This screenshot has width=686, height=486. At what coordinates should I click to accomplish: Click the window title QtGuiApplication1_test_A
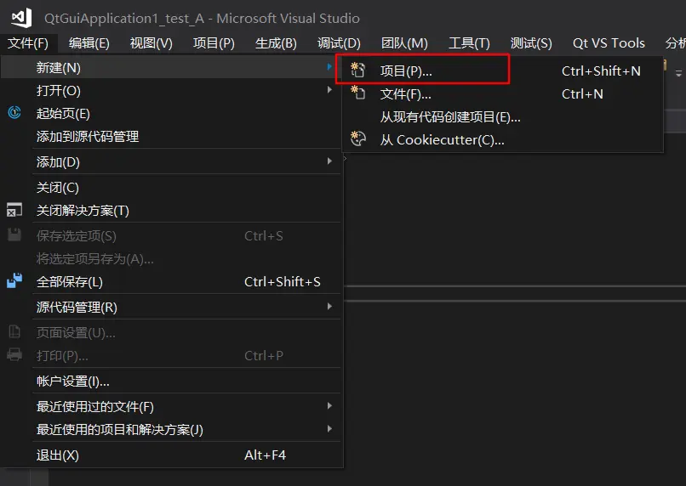pos(124,19)
